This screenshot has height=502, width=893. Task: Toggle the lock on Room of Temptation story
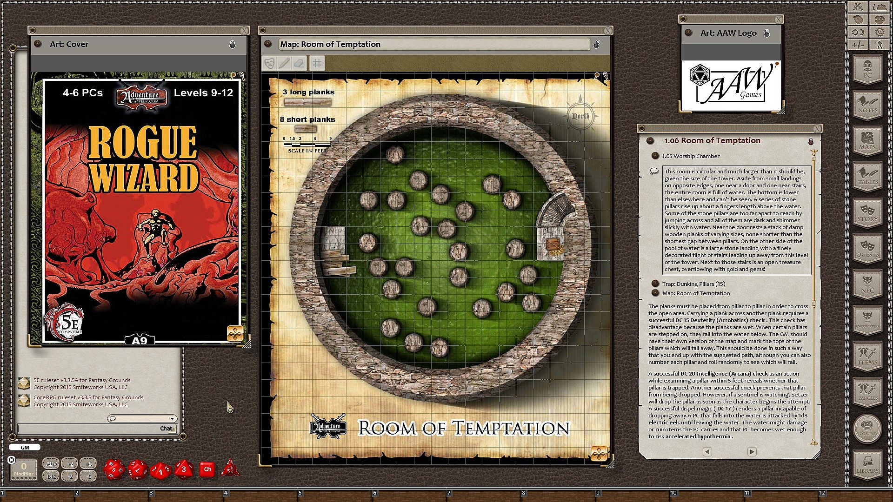[811, 141]
